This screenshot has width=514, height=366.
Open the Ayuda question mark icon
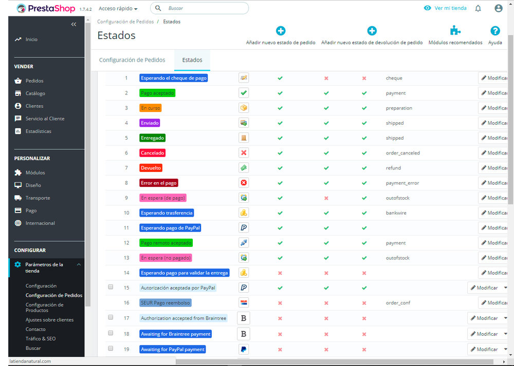[495, 31]
